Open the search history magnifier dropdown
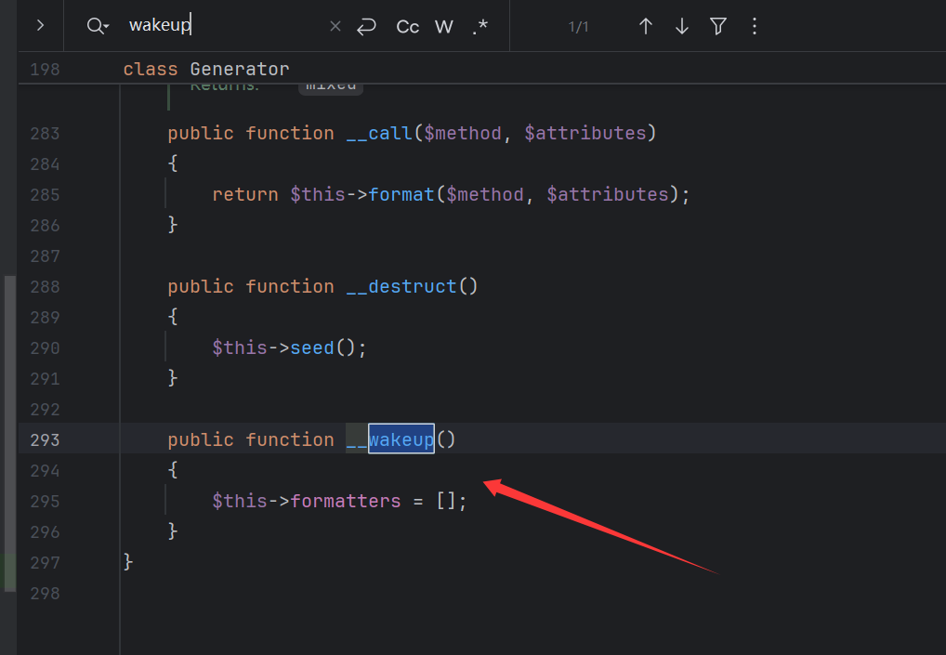Screen dimensions: 946x655 (x=98, y=26)
